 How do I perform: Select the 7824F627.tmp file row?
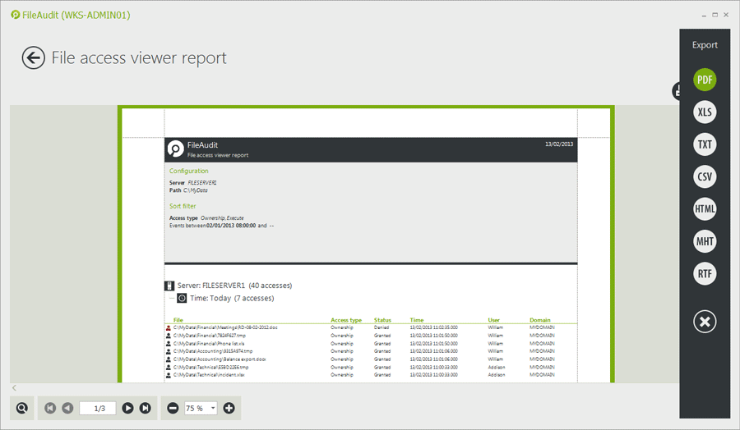(371, 336)
